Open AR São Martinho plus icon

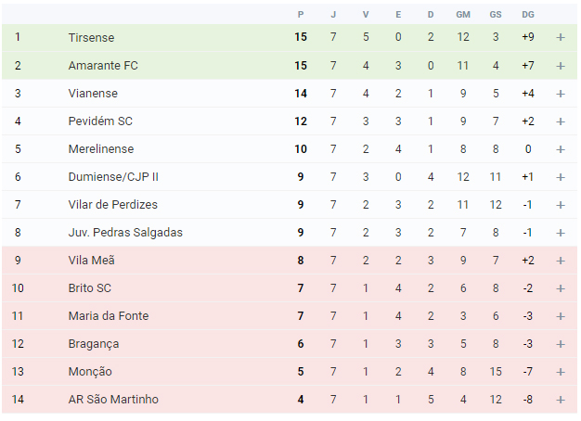point(561,400)
